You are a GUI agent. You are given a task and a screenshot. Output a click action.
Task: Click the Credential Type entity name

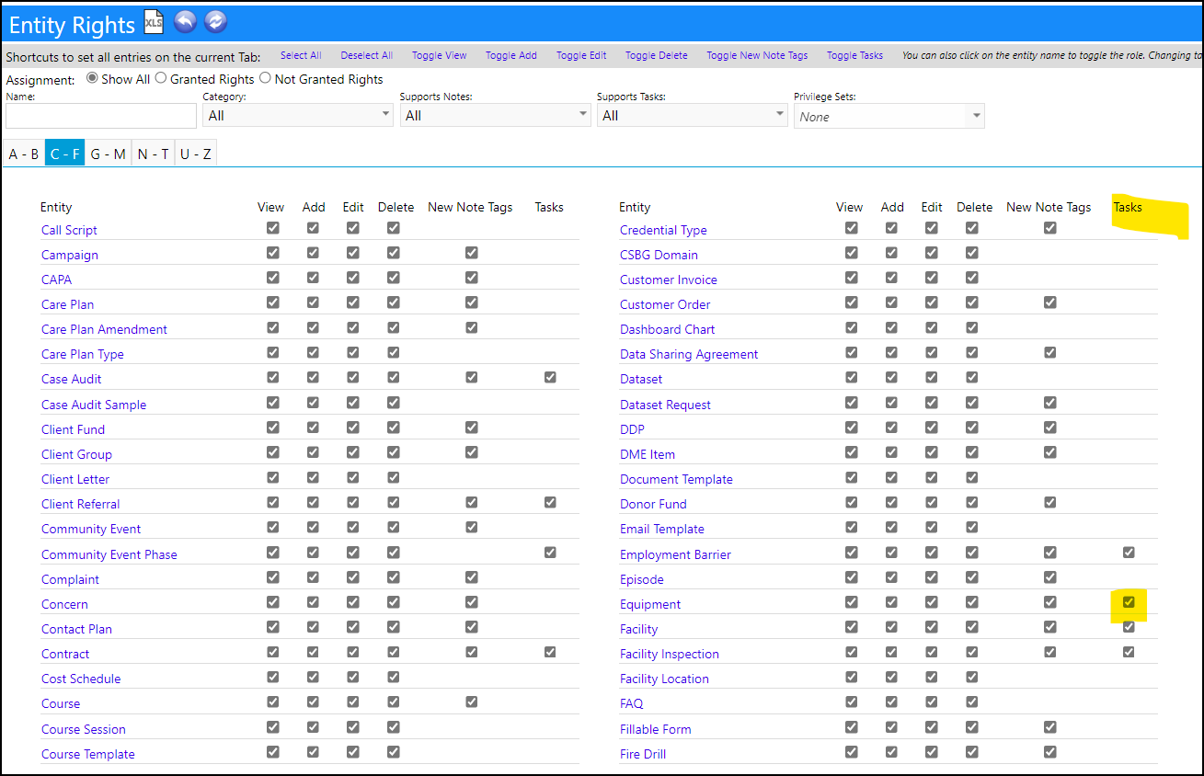(x=663, y=230)
